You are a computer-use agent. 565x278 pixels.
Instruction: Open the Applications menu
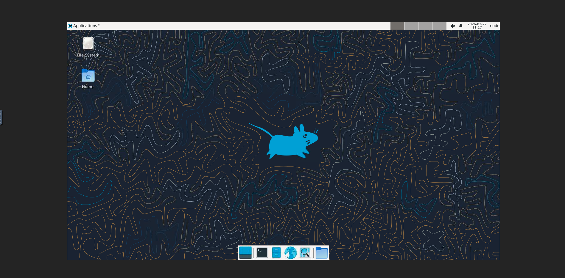coord(83,26)
